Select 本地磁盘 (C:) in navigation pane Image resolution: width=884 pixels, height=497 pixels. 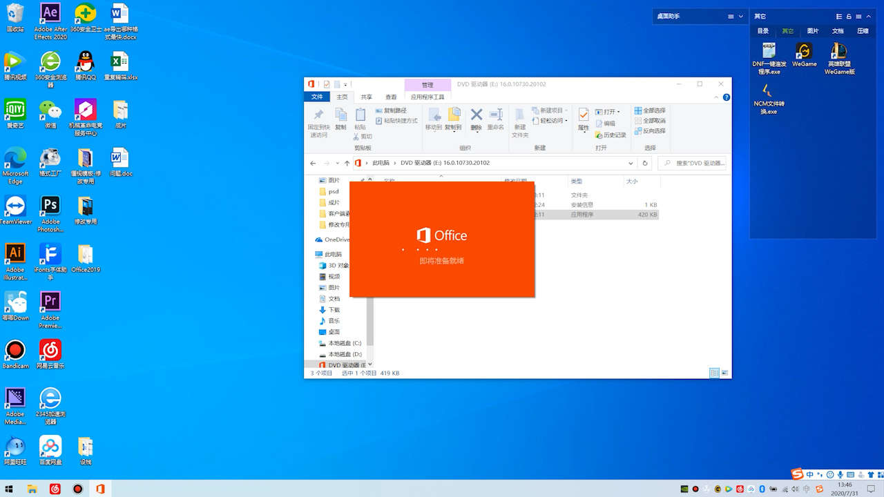click(340, 343)
